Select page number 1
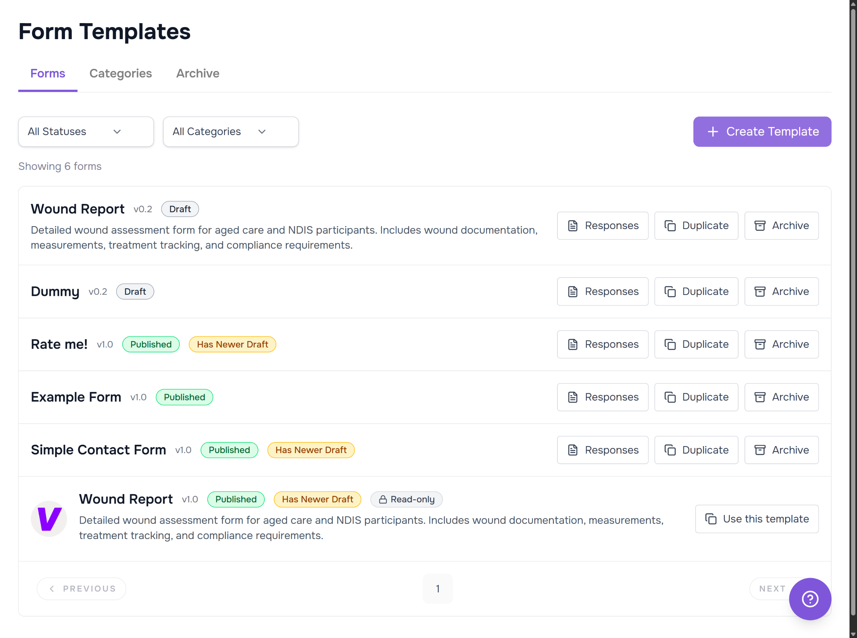 tap(437, 589)
